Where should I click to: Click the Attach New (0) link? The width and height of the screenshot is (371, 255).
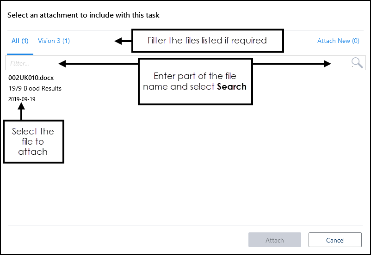338,41
